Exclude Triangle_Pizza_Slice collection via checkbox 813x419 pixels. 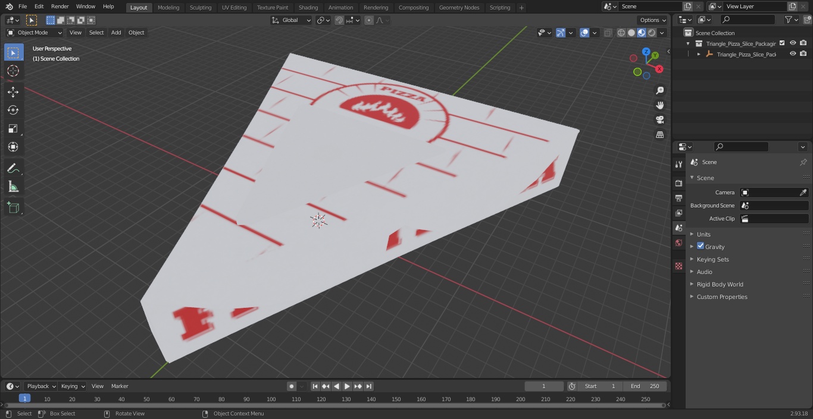tap(782, 43)
